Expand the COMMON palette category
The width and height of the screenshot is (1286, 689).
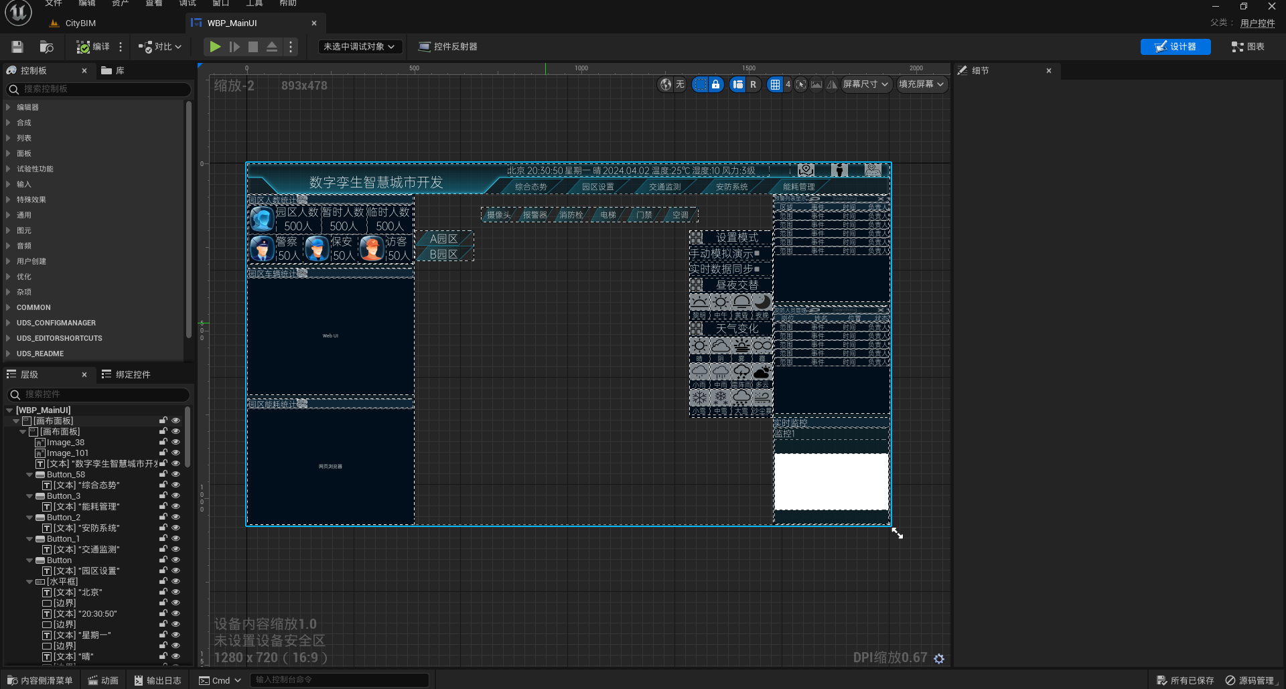point(33,308)
